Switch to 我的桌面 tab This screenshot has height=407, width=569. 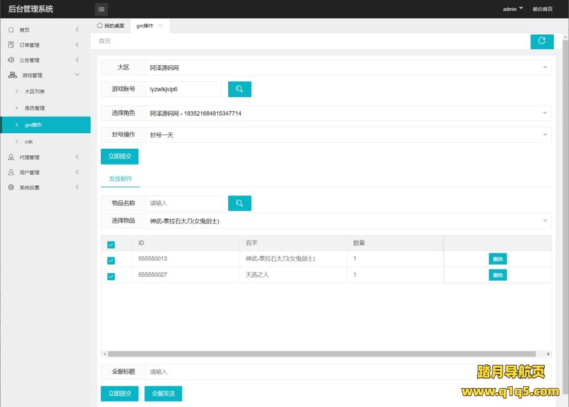[x=111, y=26]
